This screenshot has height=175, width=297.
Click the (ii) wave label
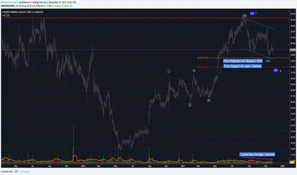pyautogui.click(x=209, y=100)
